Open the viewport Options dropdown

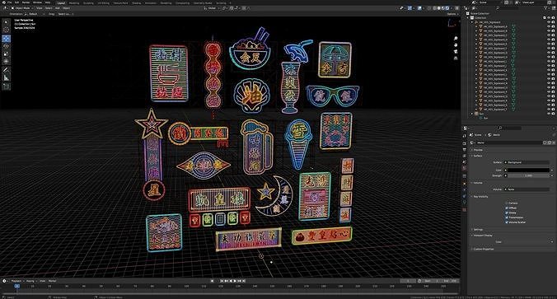452,14
